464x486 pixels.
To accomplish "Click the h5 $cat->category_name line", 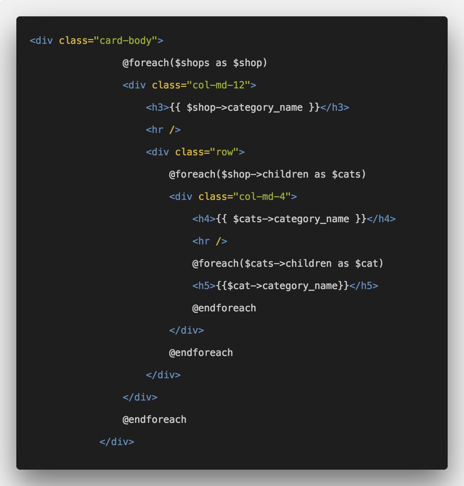I will pos(285,286).
